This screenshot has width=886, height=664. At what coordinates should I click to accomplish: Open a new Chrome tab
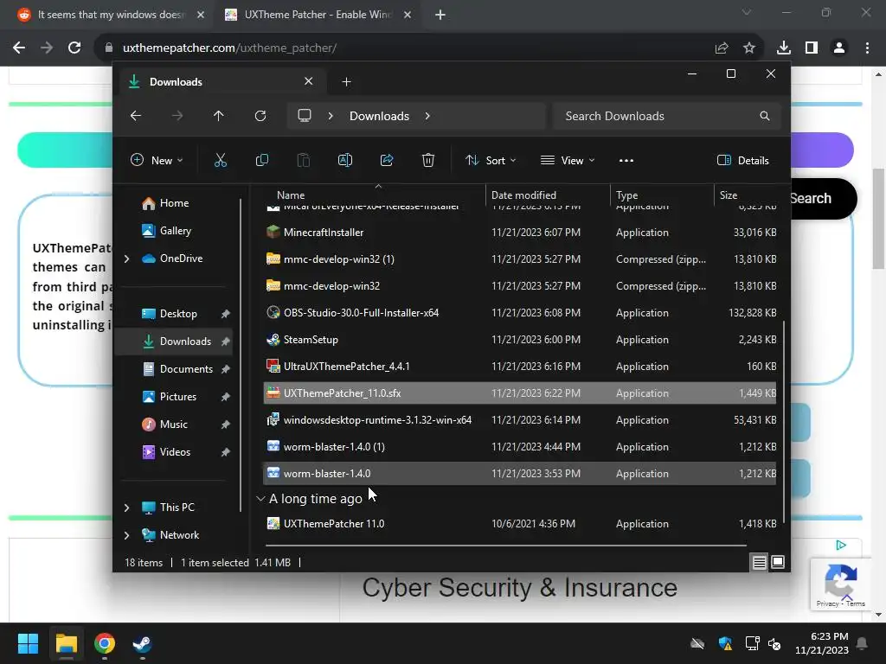[x=440, y=15]
